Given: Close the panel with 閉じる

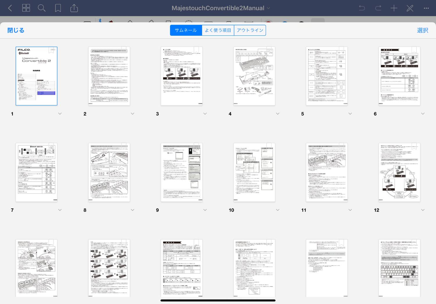Looking at the screenshot, I should click(16, 30).
